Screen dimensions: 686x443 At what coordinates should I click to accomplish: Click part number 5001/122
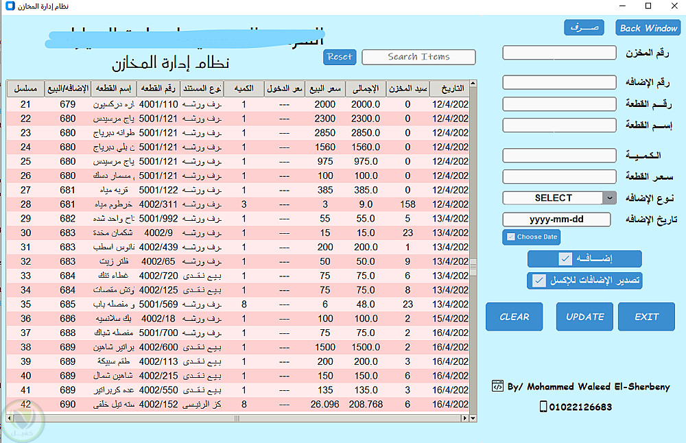158,190
